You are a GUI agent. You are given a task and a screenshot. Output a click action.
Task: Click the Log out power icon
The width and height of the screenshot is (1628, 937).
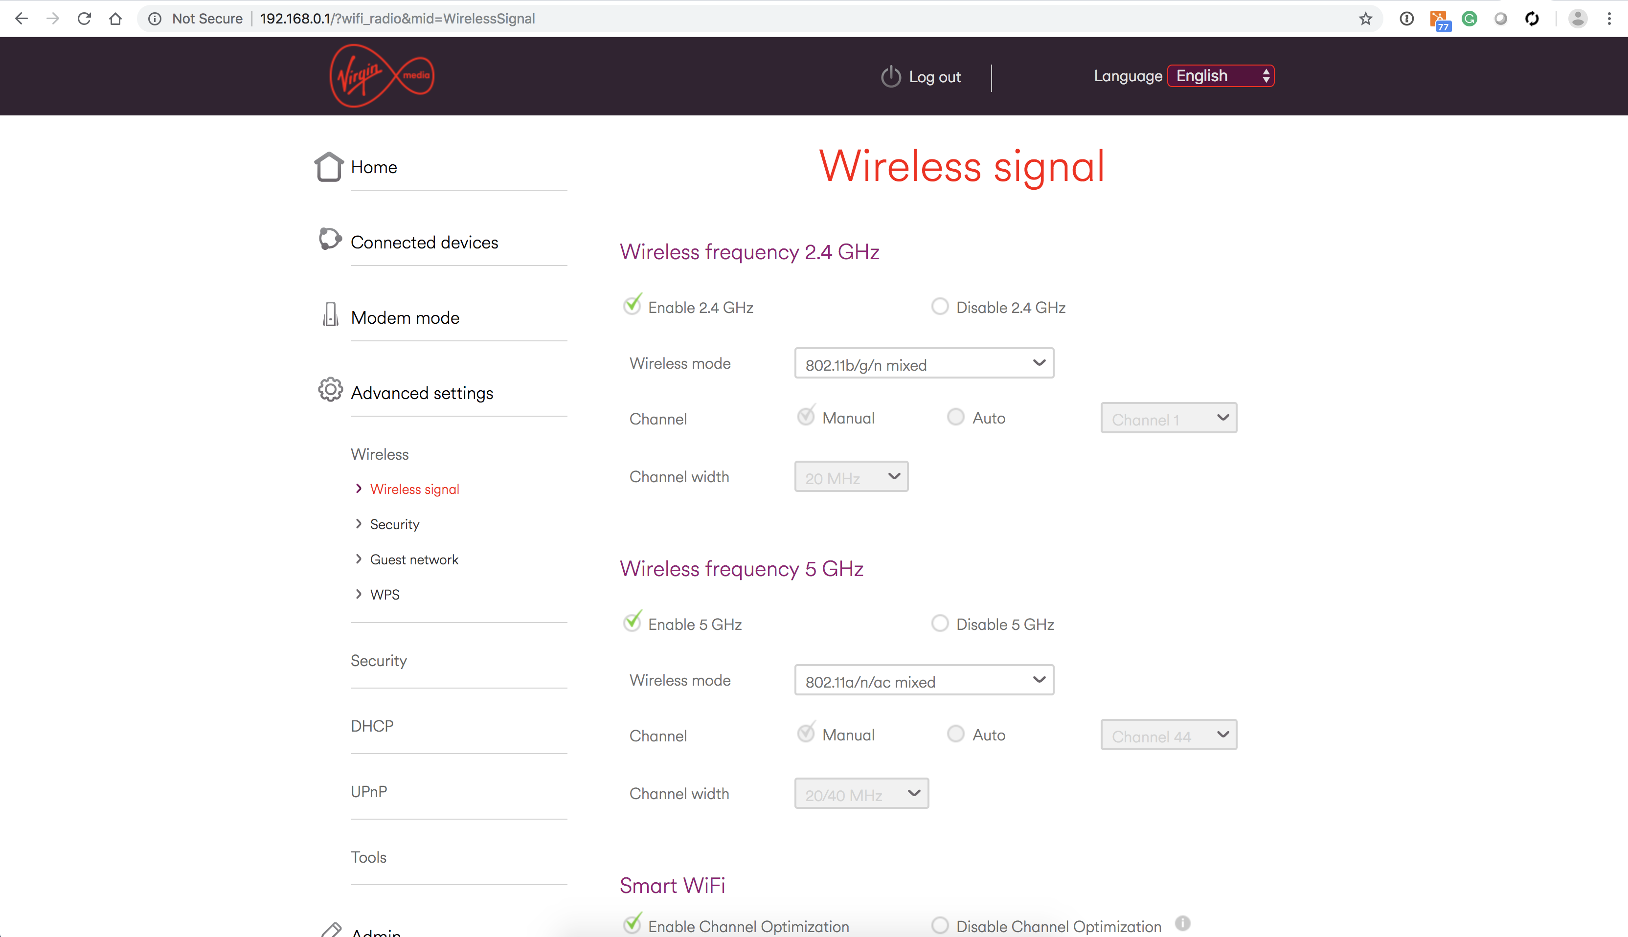(x=890, y=77)
